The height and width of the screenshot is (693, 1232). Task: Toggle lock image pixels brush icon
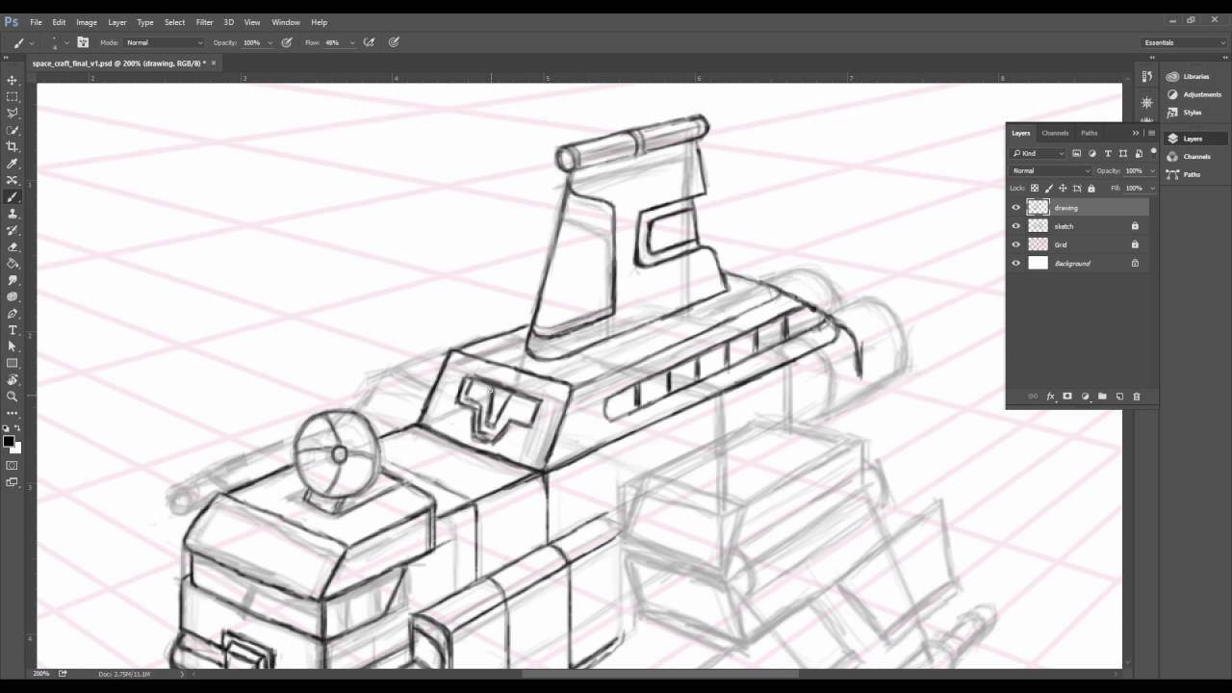coord(1049,189)
